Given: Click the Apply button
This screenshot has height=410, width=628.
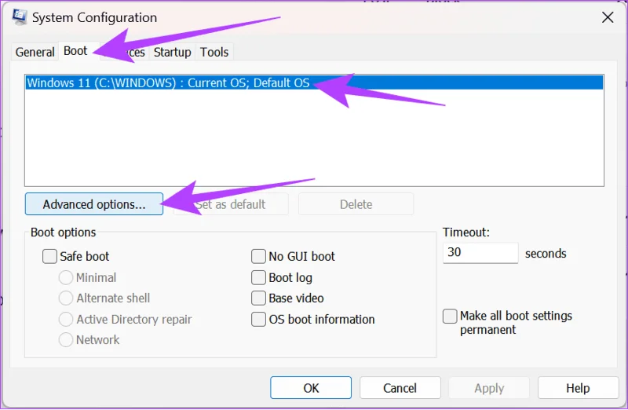Looking at the screenshot, I should [x=489, y=387].
